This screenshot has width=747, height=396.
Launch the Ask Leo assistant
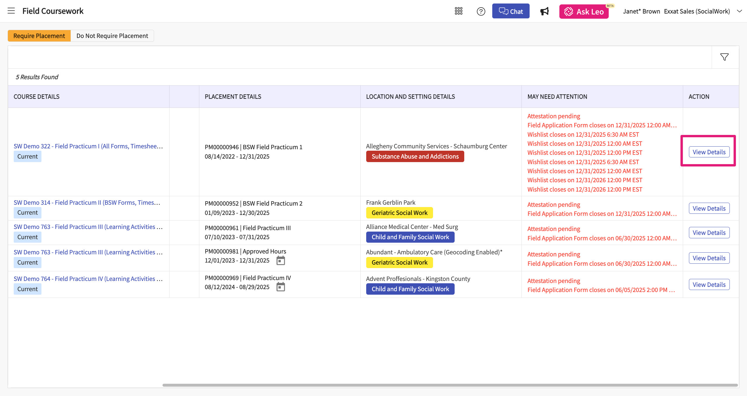584,12
